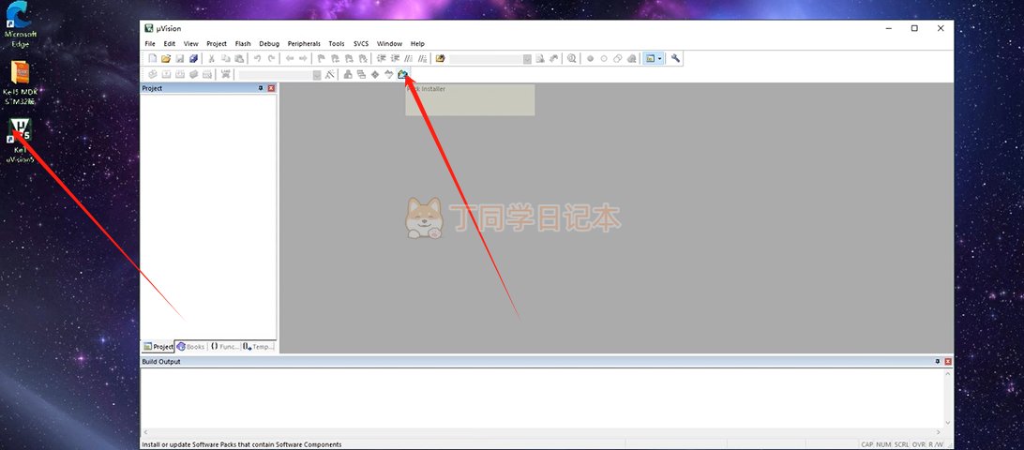Open the View menu
This screenshot has width=1024, height=450.
[190, 44]
